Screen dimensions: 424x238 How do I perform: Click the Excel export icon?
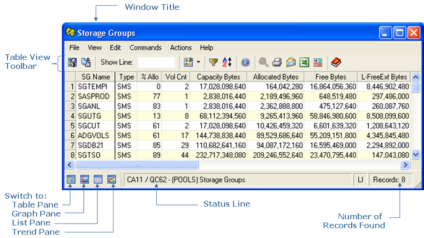tap(304, 62)
